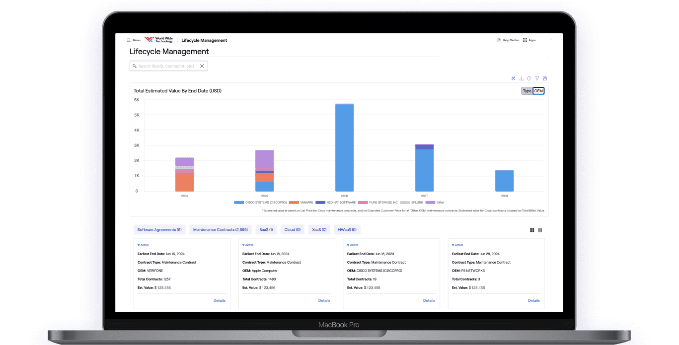Click the 2028 bar in the chart

pos(505,181)
